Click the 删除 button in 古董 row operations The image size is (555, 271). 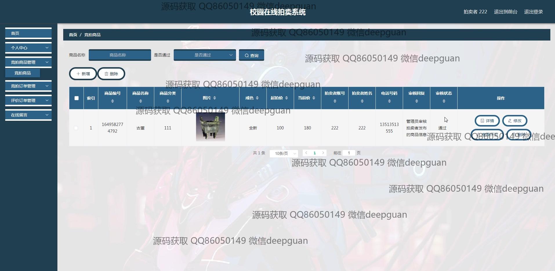pyautogui.click(x=519, y=135)
